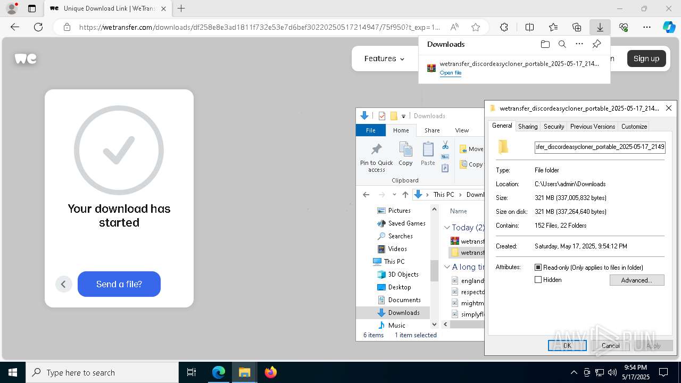Image resolution: width=681 pixels, height=383 pixels.
Task: Open the tab actions menu icon
Action: (x=32, y=9)
